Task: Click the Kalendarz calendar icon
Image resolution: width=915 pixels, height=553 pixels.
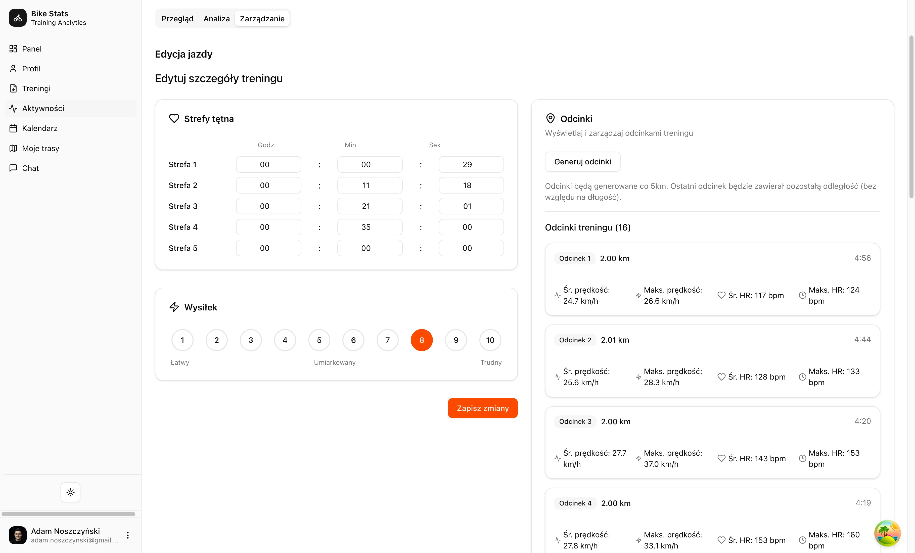Action: point(13,128)
